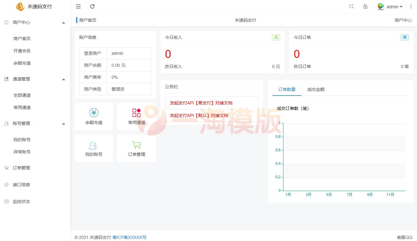Viewport: 417px width, 241px height.
Task: Click the 账户信息 panel heading
Action: coord(88,37)
